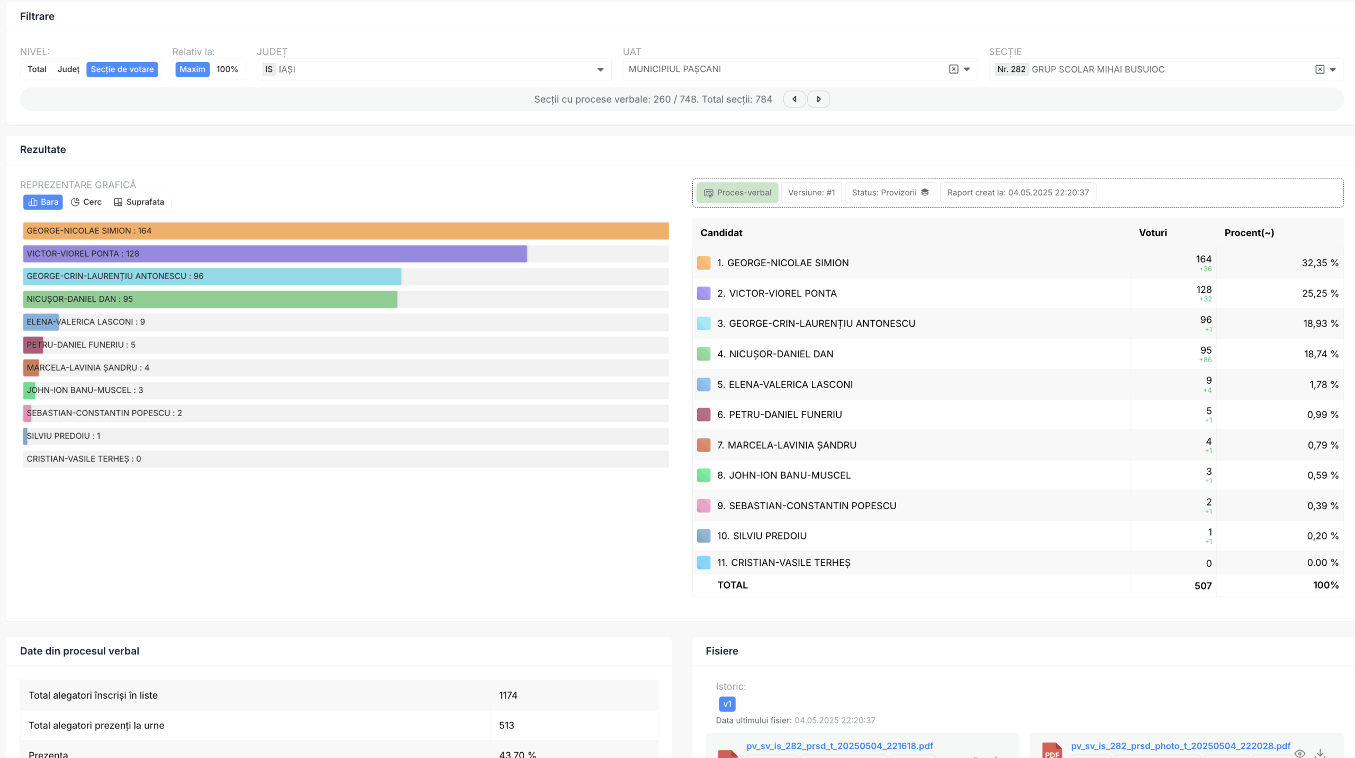The image size is (1355, 758).
Task: Clear the Secție Nr. 282 selection
Action: [1320, 69]
